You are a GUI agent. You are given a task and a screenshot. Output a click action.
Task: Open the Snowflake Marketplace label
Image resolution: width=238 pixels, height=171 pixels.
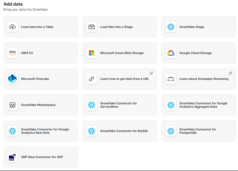pos(38,105)
